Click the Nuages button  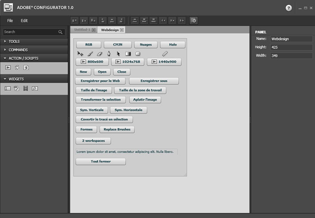pos(146,45)
